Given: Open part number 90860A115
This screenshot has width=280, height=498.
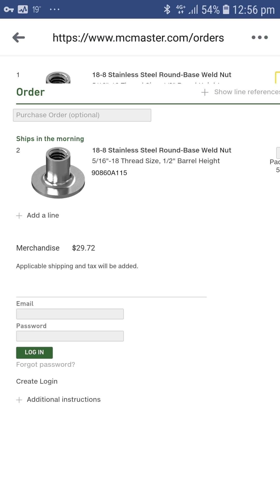Looking at the screenshot, I should (109, 173).
